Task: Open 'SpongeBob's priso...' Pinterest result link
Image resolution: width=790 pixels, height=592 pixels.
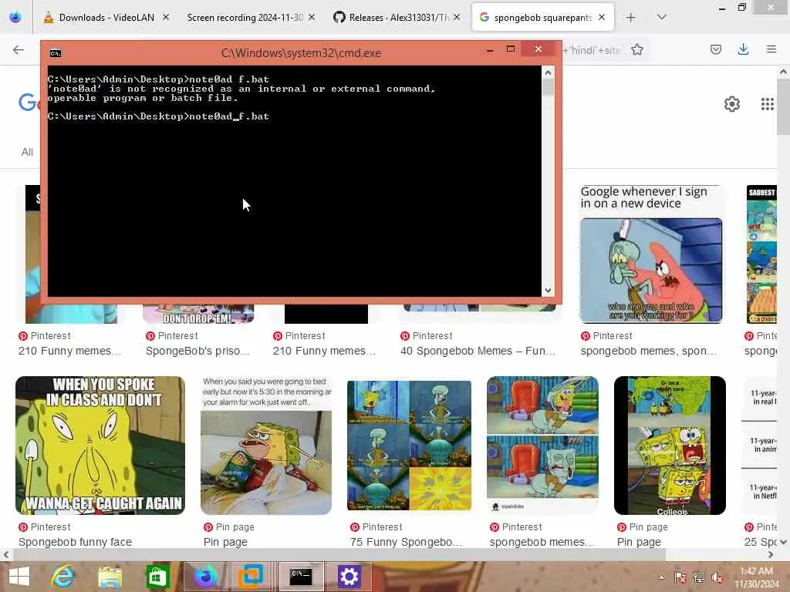Action: [x=197, y=351]
